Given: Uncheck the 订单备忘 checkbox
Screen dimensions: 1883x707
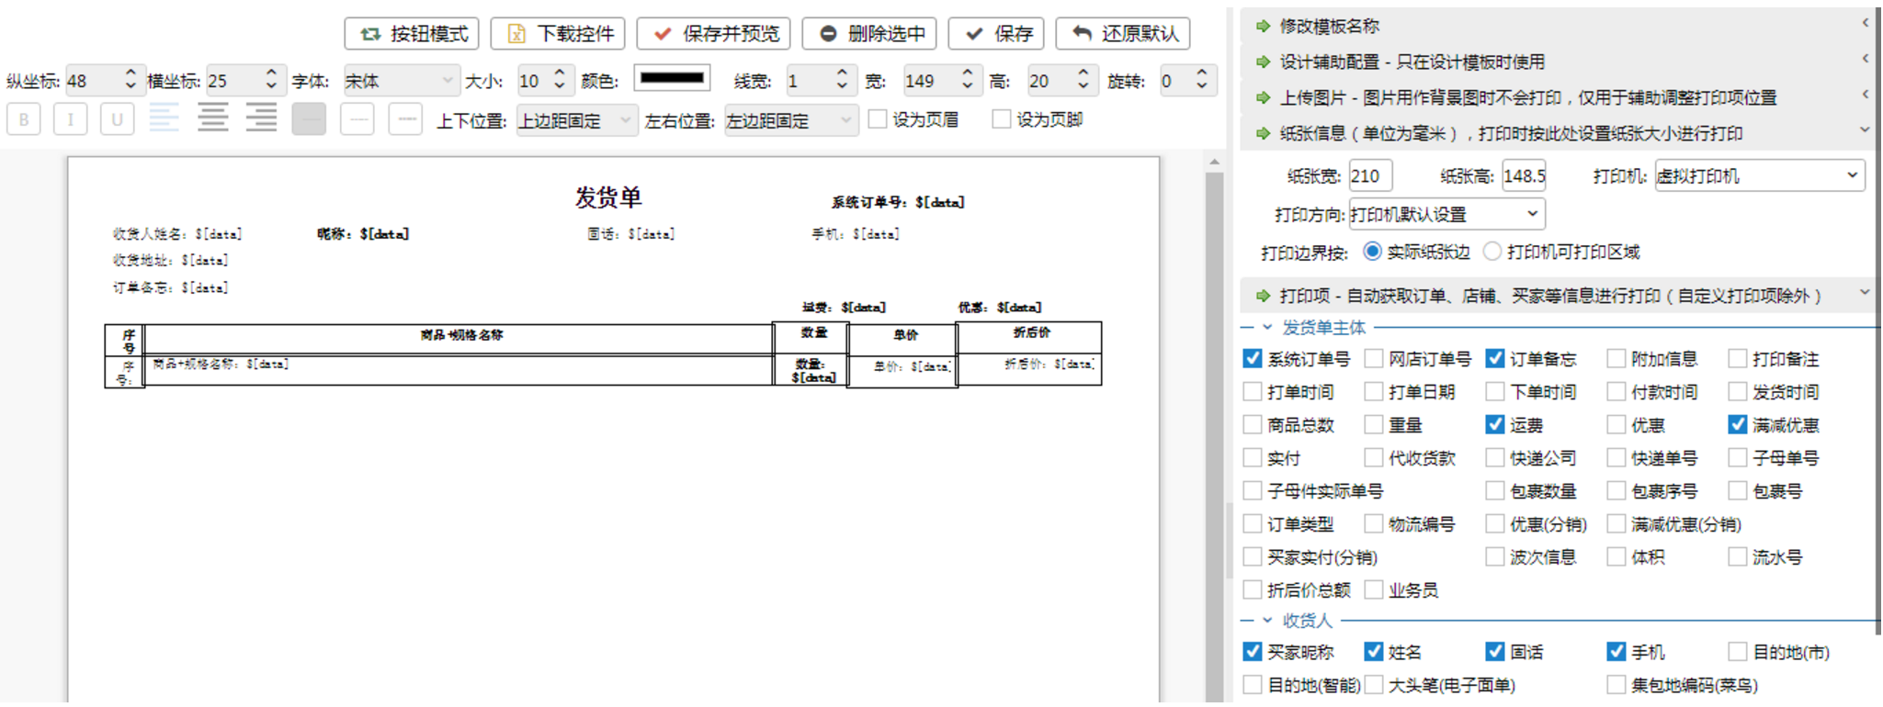Looking at the screenshot, I should click(x=1495, y=359).
